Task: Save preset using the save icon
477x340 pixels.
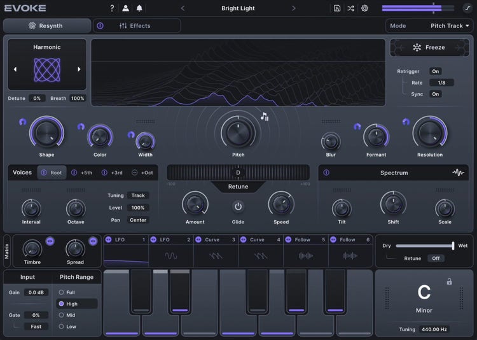Action: 336,8
